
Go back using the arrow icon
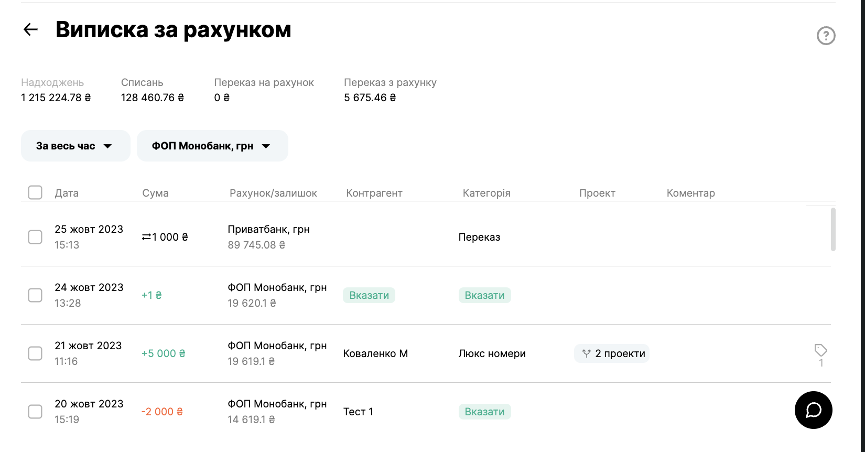[x=31, y=29]
